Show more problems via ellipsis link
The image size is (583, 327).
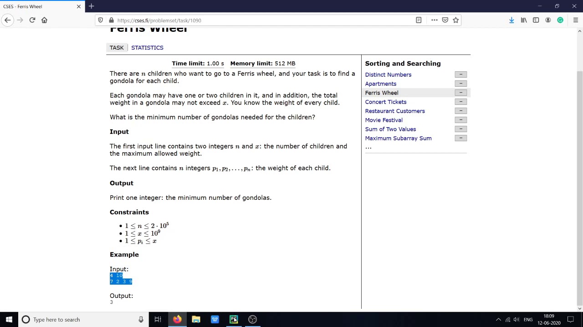368,147
